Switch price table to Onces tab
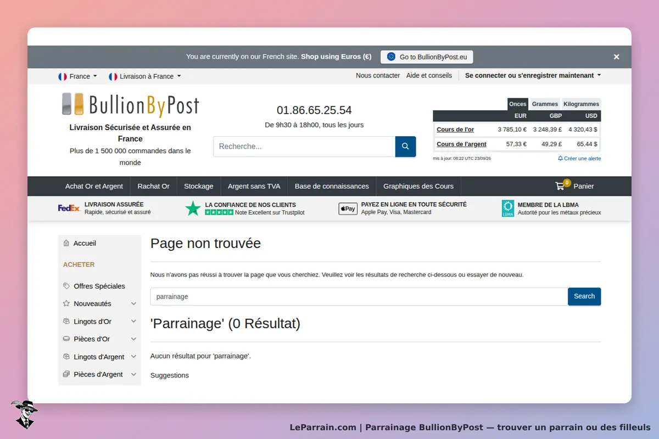Screen dimensions: 659x439 coord(518,104)
